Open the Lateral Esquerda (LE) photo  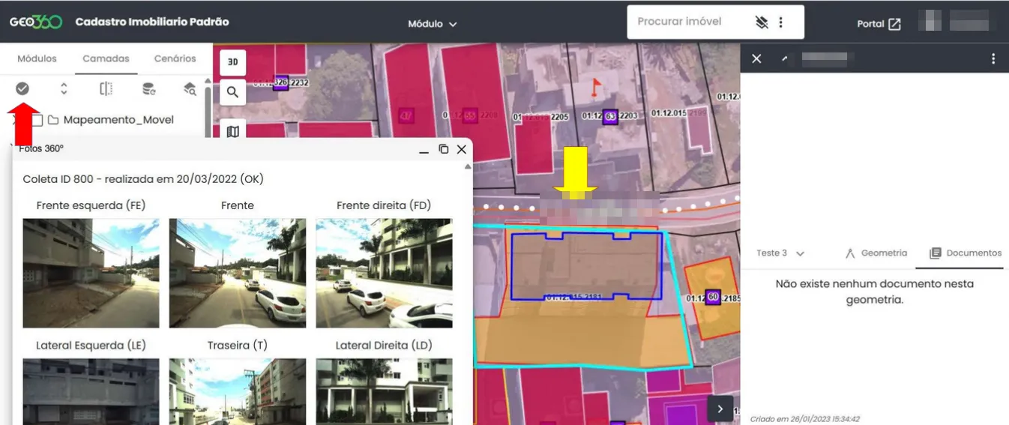pos(91,391)
